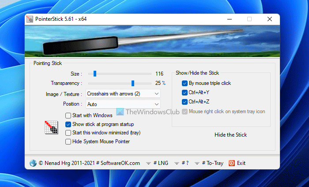The width and height of the screenshot is (309, 187).
Task: Click the pointer stick banner image
Action: pos(152,41)
